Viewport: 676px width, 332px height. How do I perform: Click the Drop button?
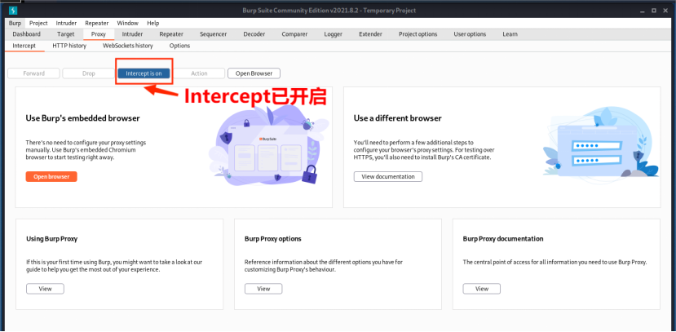pos(88,73)
